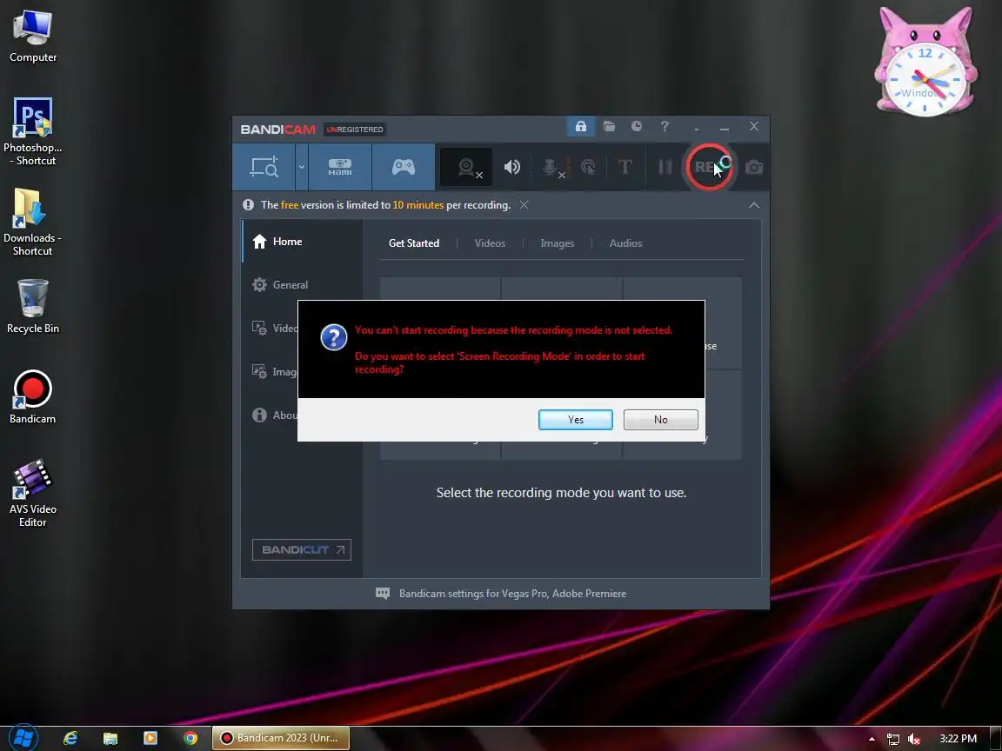Open About section in sidebar
Viewport: 1002px width, 751px height.
pyautogui.click(x=275, y=415)
